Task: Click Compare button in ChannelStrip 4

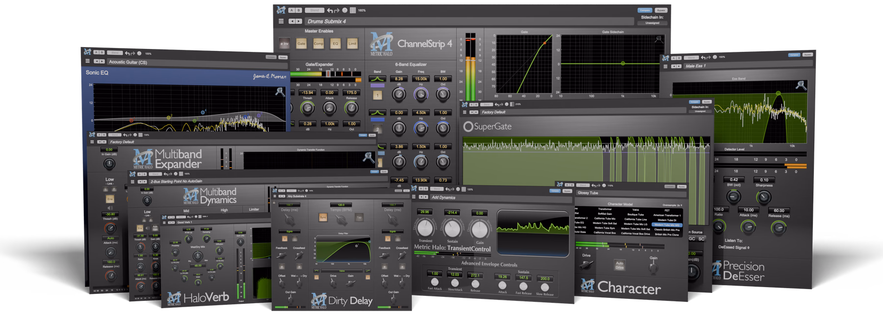Action: pos(645,10)
